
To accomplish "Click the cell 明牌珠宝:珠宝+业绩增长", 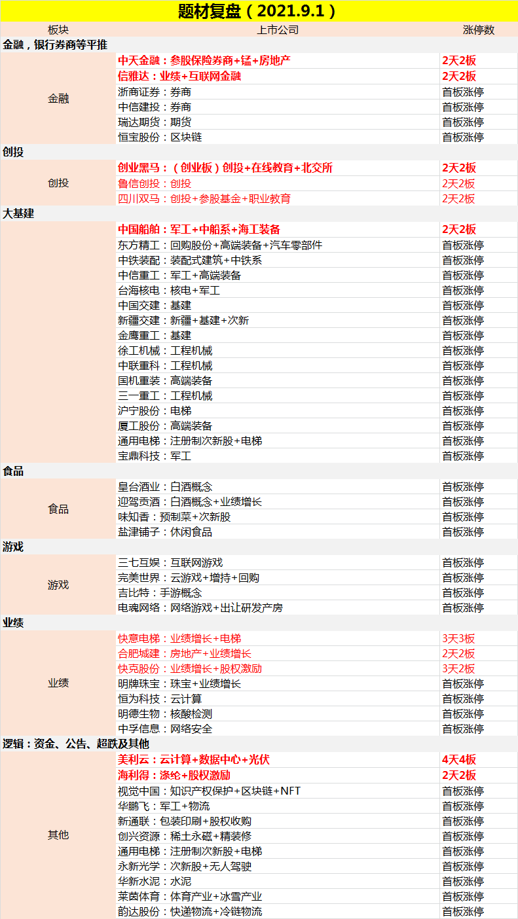I will [x=278, y=683].
